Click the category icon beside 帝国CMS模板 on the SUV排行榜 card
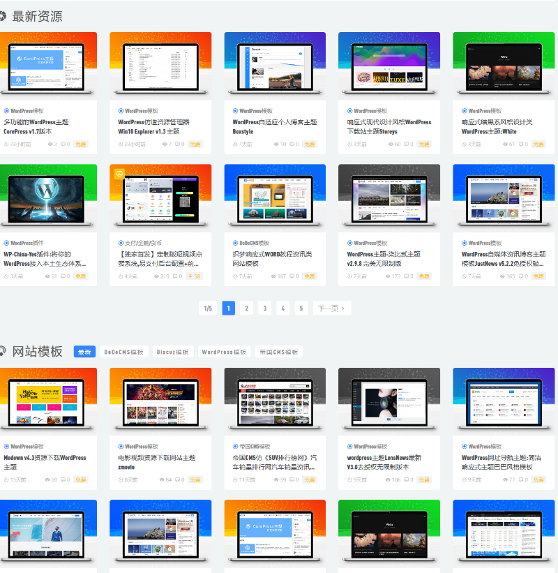The width and height of the screenshot is (558, 573). [235, 446]
